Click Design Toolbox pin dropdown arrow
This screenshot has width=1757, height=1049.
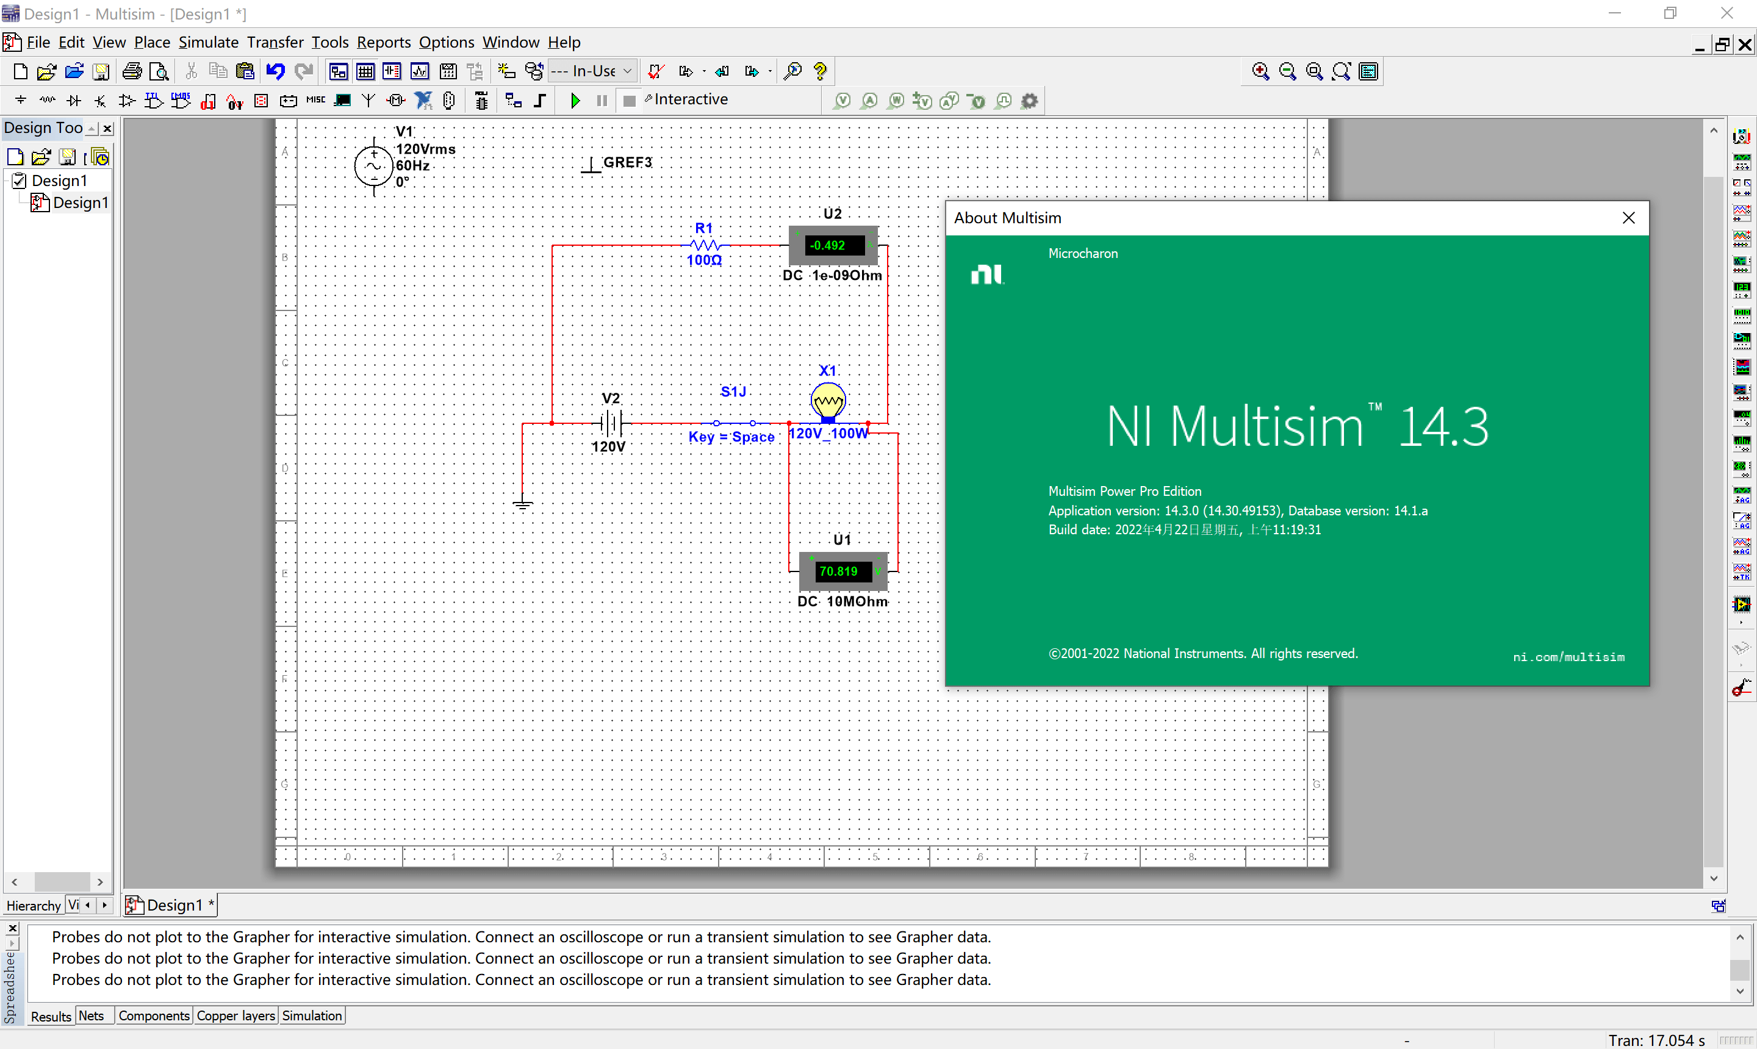coord(92,128)
